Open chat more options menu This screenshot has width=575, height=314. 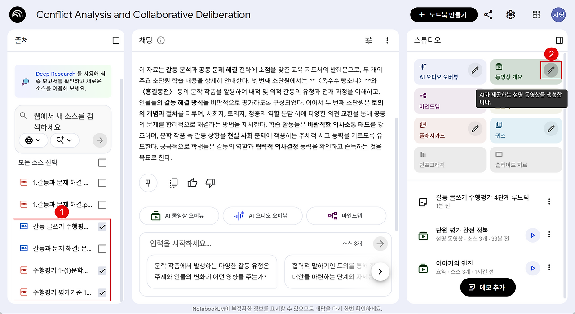pyautogui.click(x=387, y=40)
